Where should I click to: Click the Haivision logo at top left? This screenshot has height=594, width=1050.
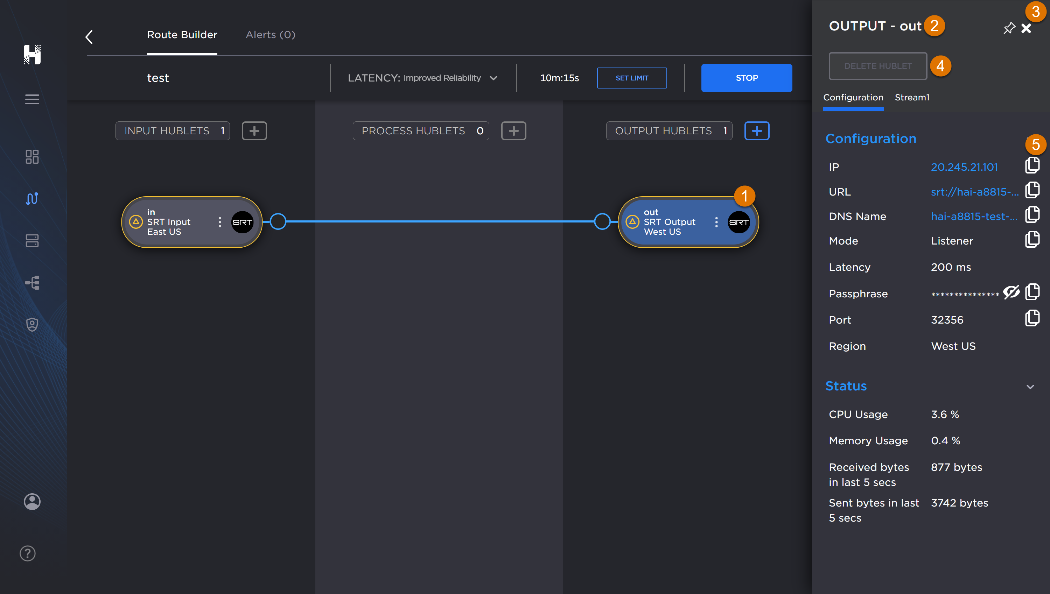click(x=33, y=55)
